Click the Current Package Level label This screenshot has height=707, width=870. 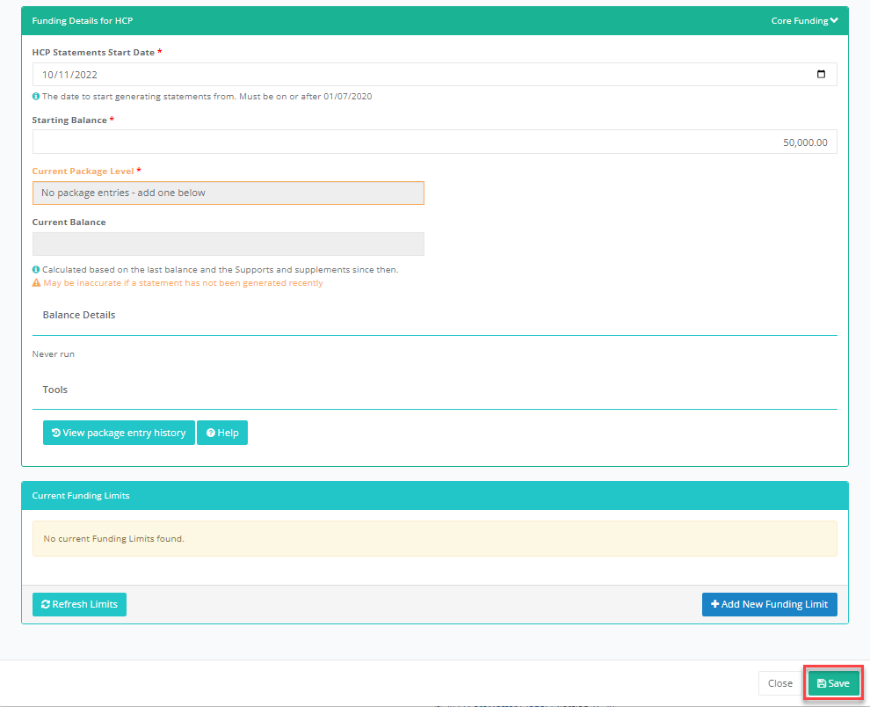click(x=83, y=171)
